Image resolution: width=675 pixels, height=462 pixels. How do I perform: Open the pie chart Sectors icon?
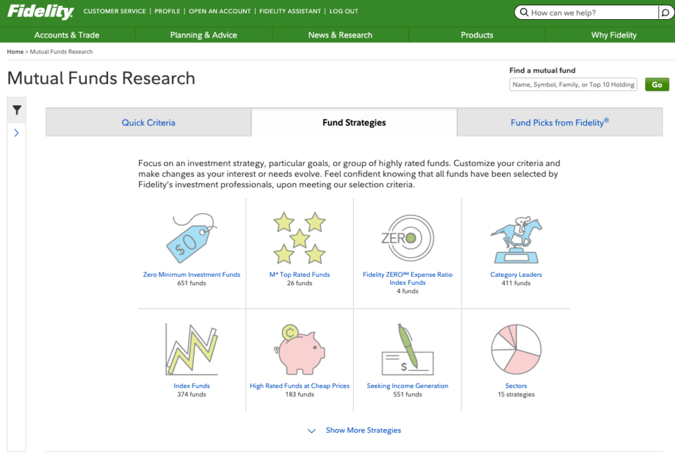click(515, 349)
